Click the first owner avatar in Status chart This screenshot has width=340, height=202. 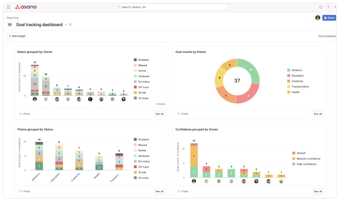tap(35, 99)
